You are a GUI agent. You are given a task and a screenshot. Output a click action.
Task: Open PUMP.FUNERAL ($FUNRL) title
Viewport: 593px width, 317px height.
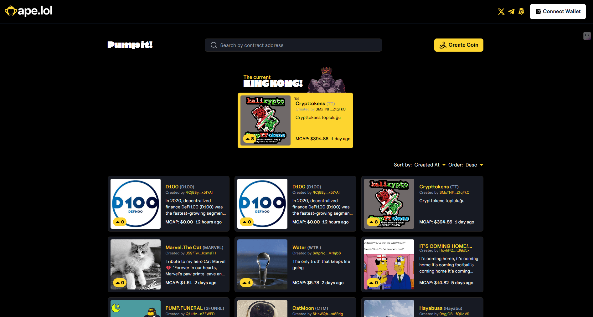(x=195, y=308)
